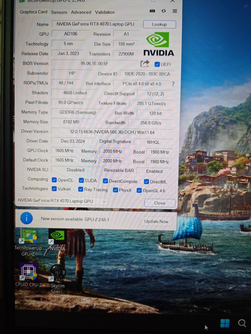Click the New version available GPU-Z 2.65.1 text
251x334 pixels.
pos(75,219)
